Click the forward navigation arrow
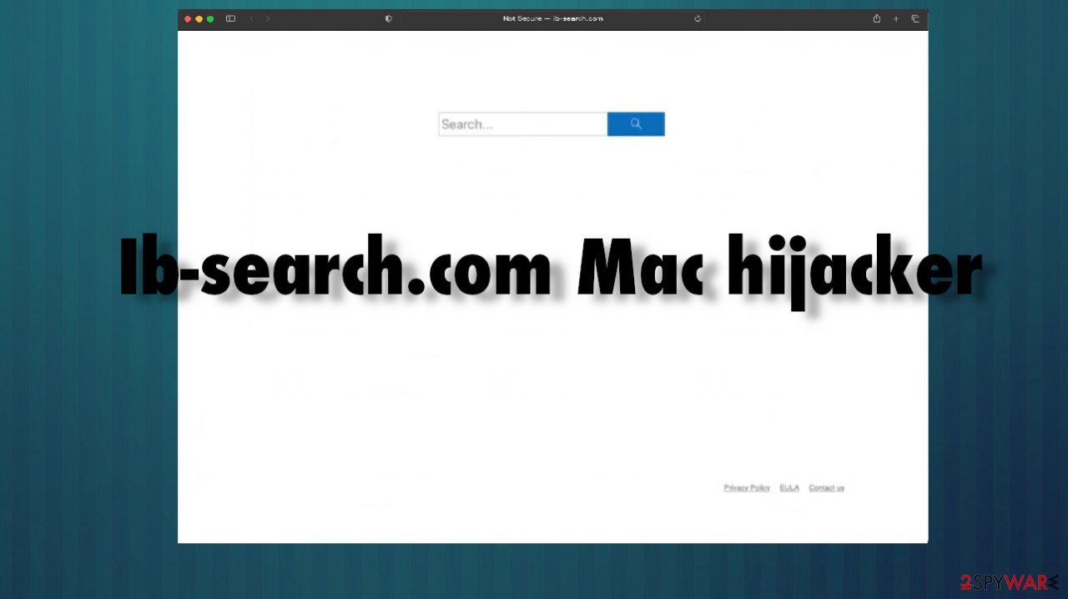Screen dimensions: 1068x599 point(267,18)
